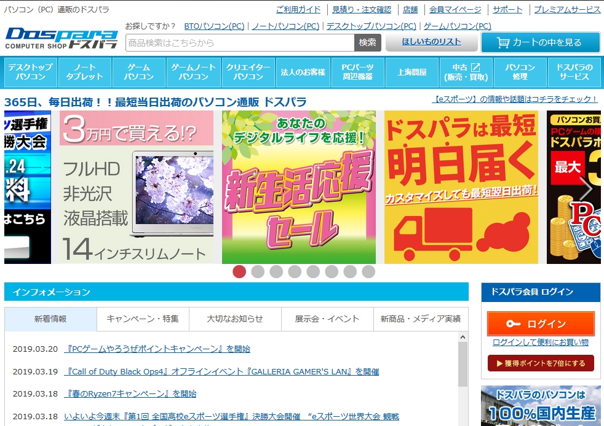
Task: Open partially visible eスポーツ選手権 banner
Action: click(x=27, y=187)
